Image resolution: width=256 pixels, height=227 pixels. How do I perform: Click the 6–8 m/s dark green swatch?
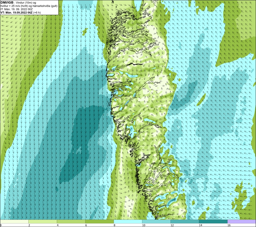(x=99, y=221)
